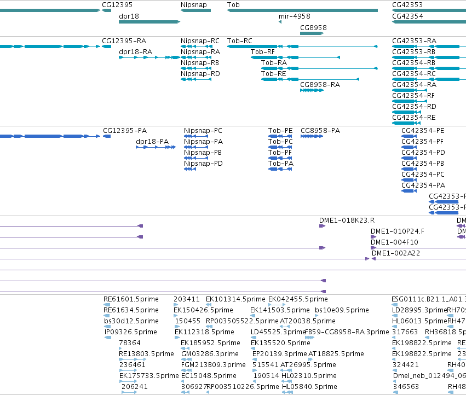Click the CG12395 gene label
The width and height of the screenshot is (466, 395).
[117, 5]
